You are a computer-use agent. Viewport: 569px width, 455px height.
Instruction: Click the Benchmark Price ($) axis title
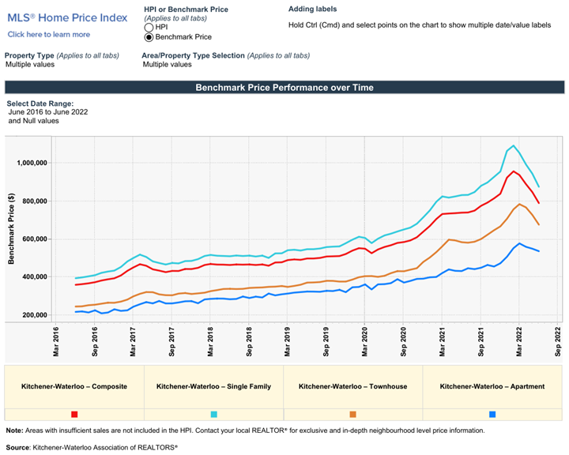(x=11, y=228)
